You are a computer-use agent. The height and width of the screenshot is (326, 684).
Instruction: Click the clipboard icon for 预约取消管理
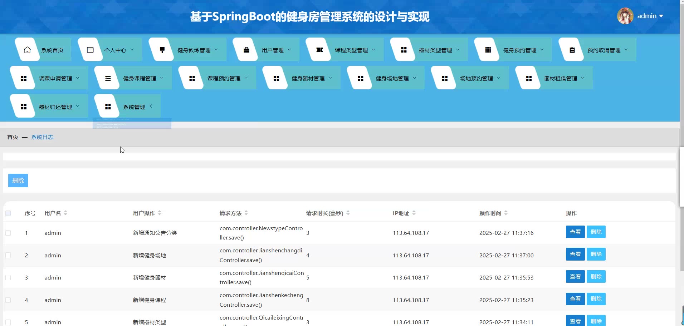tap(572, 50)
